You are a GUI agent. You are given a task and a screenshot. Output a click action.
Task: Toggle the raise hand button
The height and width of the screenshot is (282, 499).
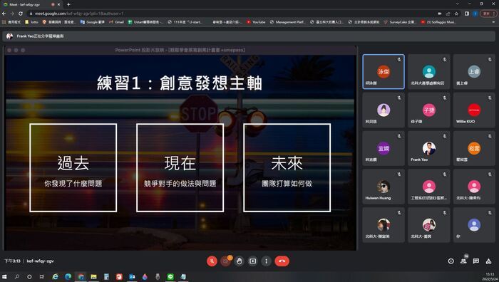tap(239, 261)
